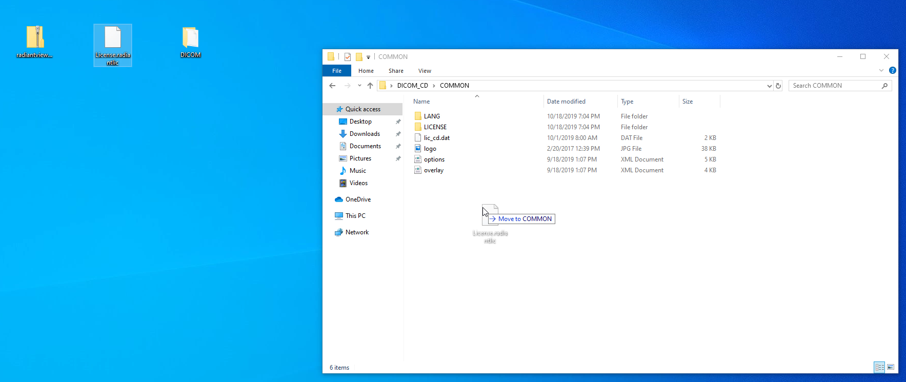Click DICOM_CD in the breadcrumb path

coord(412,86)
